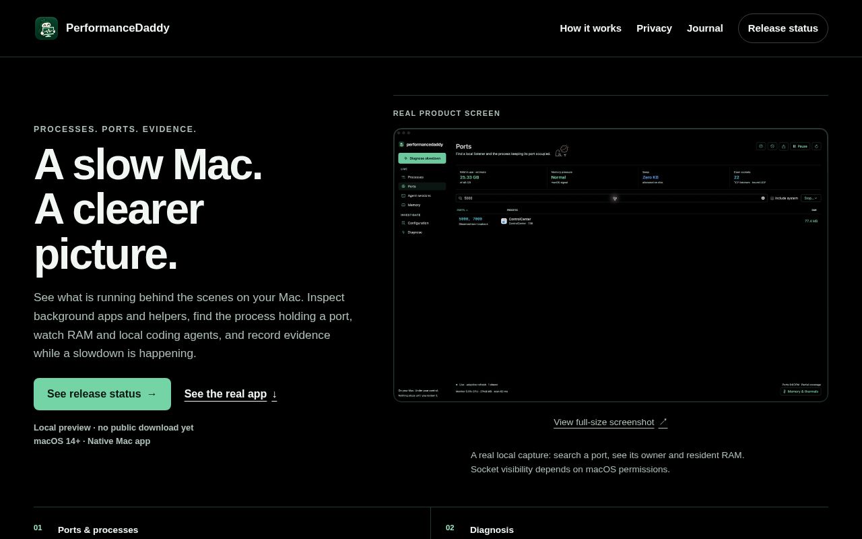Click Diagnose slowdown in the product screenshot
The height and width of the screenshot is (539, 862).
(x=422, y=158)
